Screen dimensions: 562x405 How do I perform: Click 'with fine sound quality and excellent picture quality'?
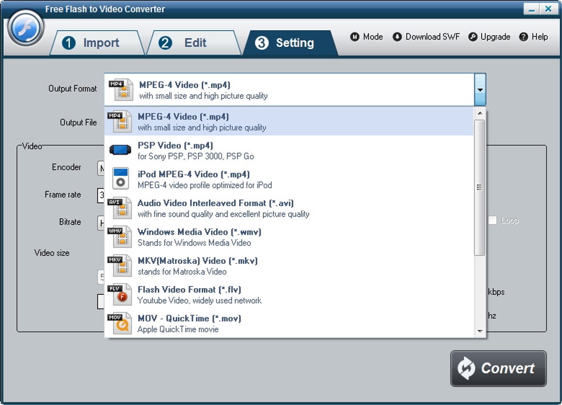[x=223, y=214]
